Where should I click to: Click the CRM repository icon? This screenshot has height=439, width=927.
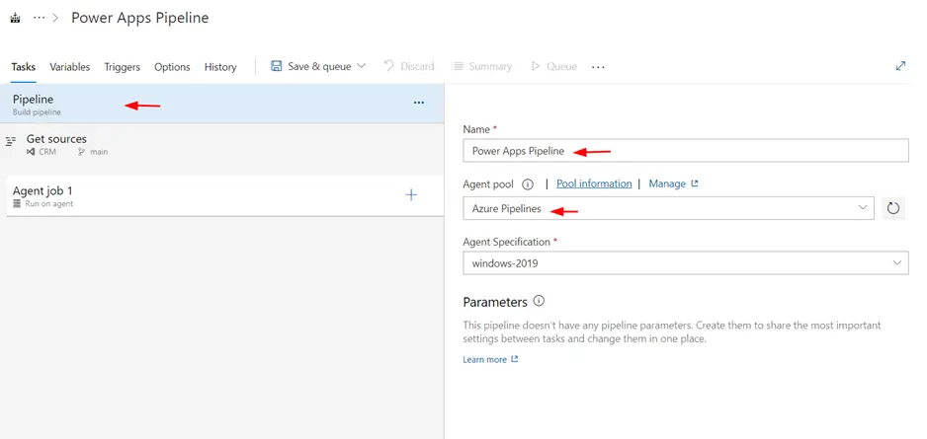point(31,152)
